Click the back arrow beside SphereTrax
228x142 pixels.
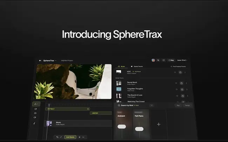[x=40, y=60]
